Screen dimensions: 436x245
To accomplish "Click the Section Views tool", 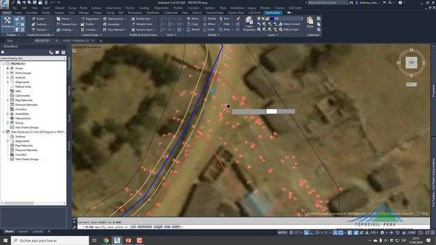I will click(x=142, y=29).
